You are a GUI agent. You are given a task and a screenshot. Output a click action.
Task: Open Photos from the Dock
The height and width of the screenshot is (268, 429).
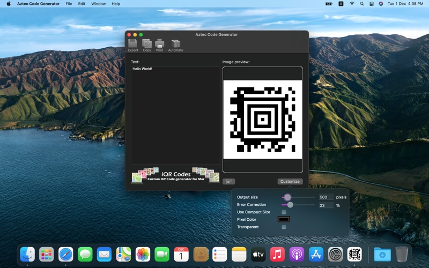pyautogui.click(x=143, y=255)
